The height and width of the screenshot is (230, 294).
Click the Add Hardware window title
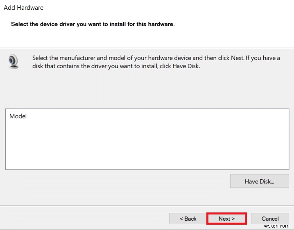tap(23, 8)
